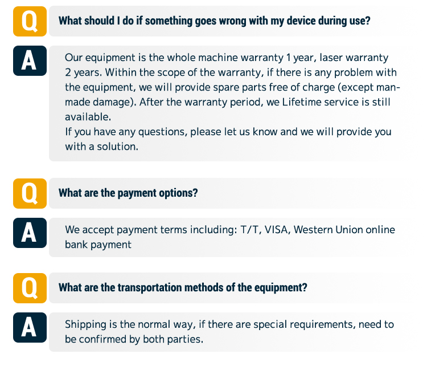Click the "If you have any questions" sentence
Viewport: 427px width, 366px height.
coord(228,132)
